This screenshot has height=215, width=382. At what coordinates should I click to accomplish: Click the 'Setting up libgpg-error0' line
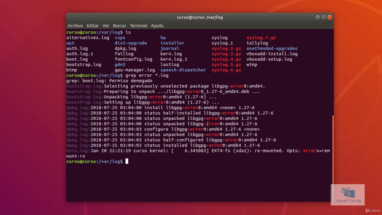(143, 102)
